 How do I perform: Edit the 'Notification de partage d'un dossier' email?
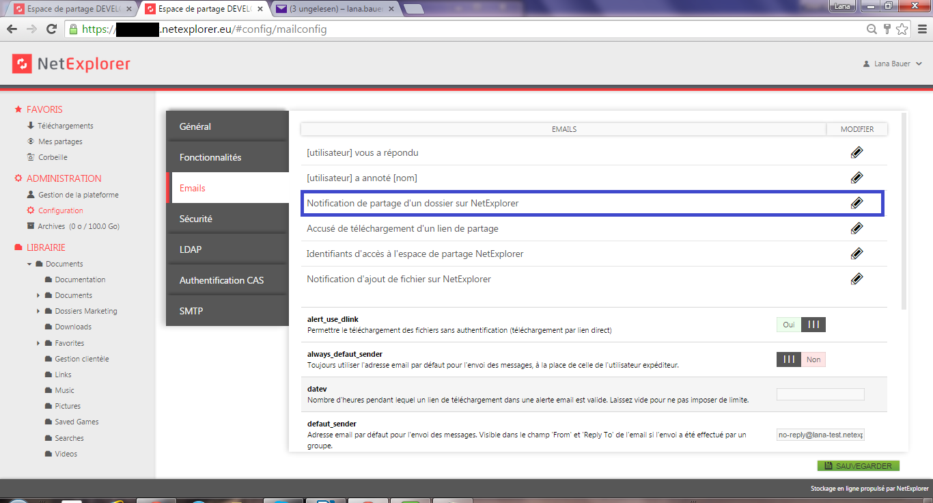coord(857,203)
